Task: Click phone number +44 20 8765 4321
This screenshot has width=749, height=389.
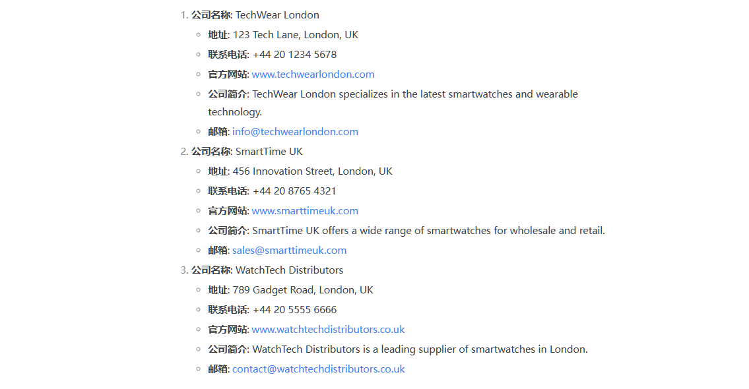Action: tap(295, 191)
